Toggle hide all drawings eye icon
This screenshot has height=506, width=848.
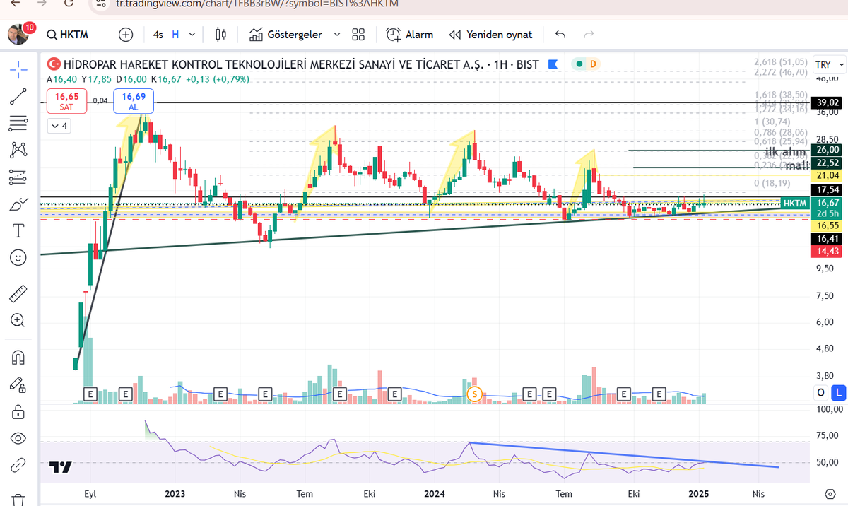[x=18, y=438]
